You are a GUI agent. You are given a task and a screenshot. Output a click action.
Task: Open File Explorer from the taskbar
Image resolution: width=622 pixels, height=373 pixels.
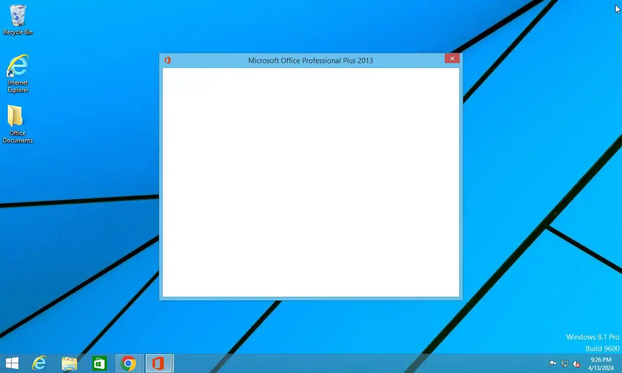pyautogui.click(x=69, y=363)
